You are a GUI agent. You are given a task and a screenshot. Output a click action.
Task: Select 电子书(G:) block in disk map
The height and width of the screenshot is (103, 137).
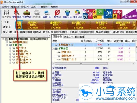pos(102,25)
